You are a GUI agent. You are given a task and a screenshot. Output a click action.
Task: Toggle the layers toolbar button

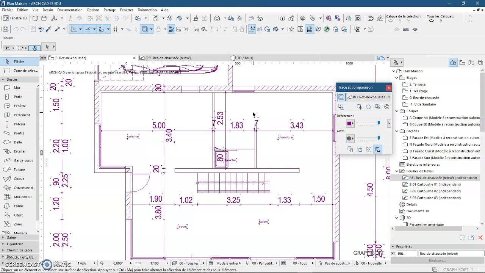click(x=309, y=29)
